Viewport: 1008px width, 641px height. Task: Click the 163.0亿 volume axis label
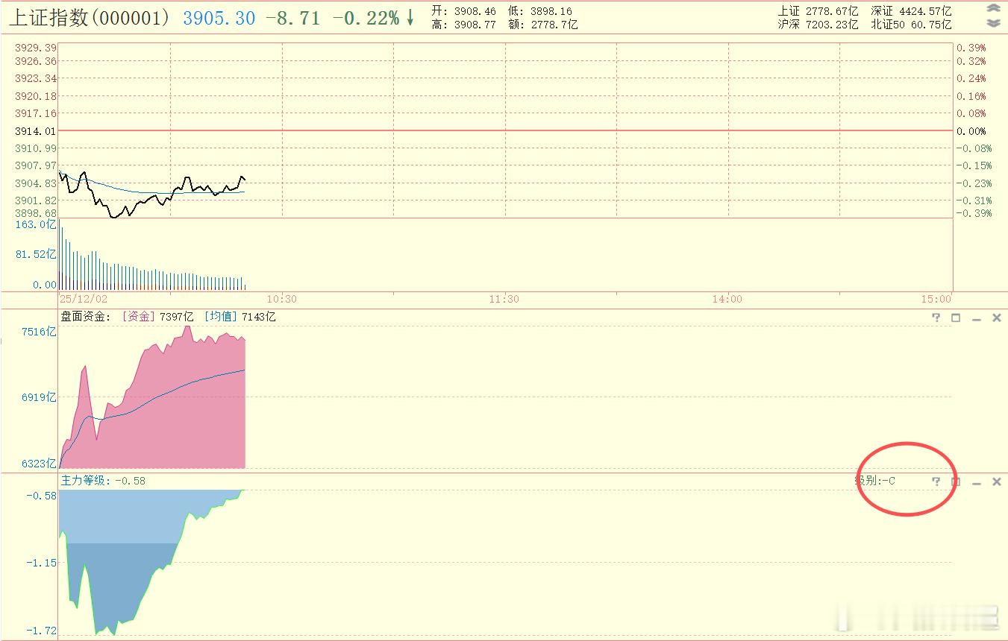36,224
